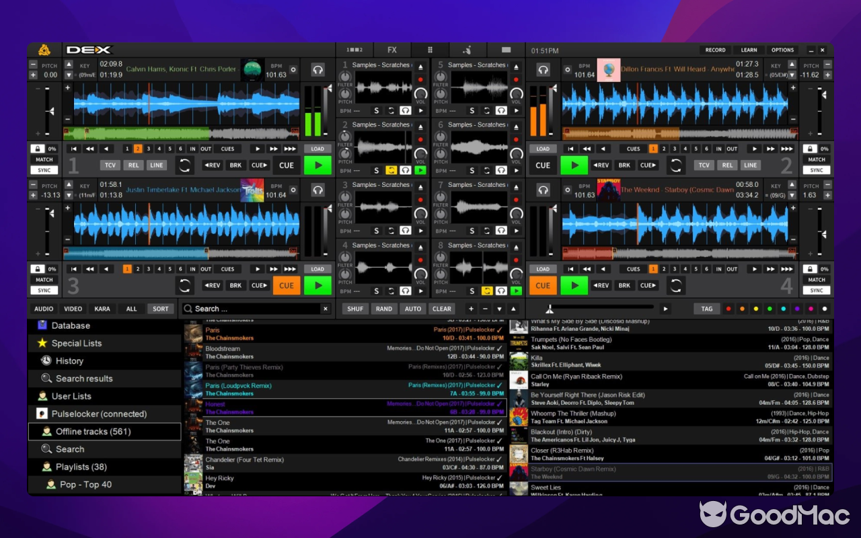This screenshot has height=538, width=861.
Task: Load selected track into deck 1 with LOAD
Action: pyautogui.click(x=316, y=148)
